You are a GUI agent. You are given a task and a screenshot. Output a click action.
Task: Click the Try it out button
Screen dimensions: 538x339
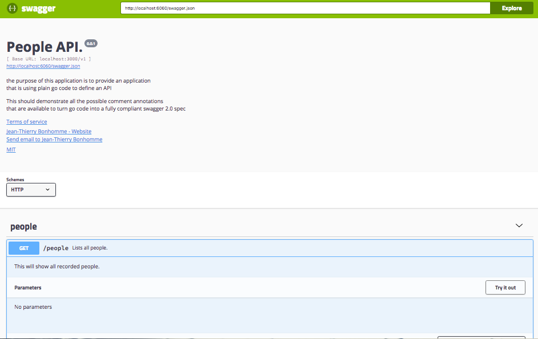505,288
